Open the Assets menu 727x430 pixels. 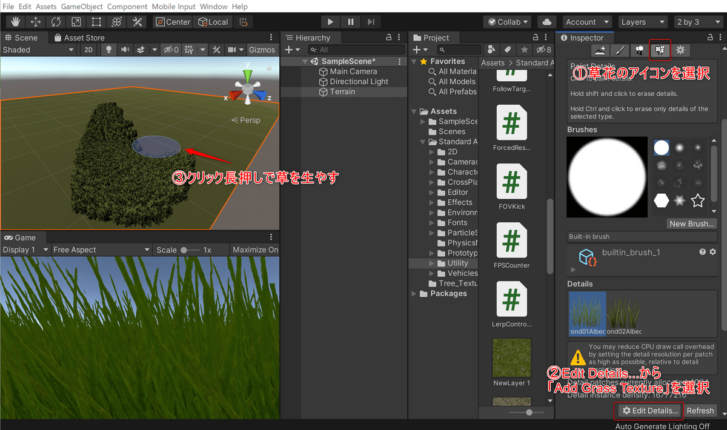point(45,7)
